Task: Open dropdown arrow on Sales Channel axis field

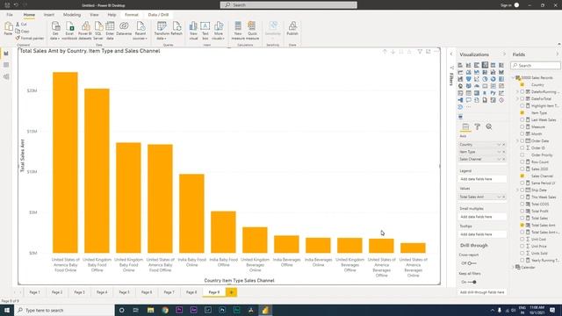Action: (x=499, y=159)
